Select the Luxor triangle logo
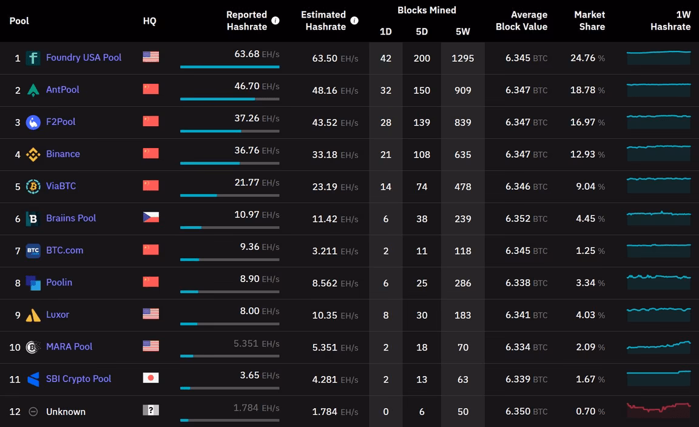 [x=33, y=314]
